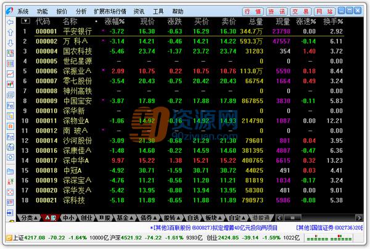This screenshot has width=370, height=249.
Task: Click the horizontal scrollbar right arrow
Action: pos(359,218)
